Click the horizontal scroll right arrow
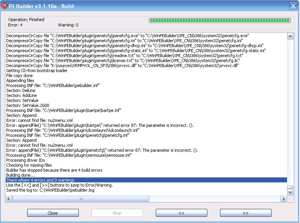Screen dimensions: 300x223 click(284, 198)
